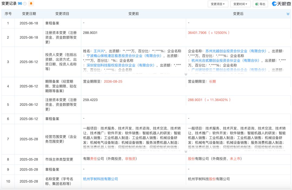Open 宁波梅山保税港区极思投资合伙企业 link
The width and height of the screenshot is (292, 190).
click(124, 56)
